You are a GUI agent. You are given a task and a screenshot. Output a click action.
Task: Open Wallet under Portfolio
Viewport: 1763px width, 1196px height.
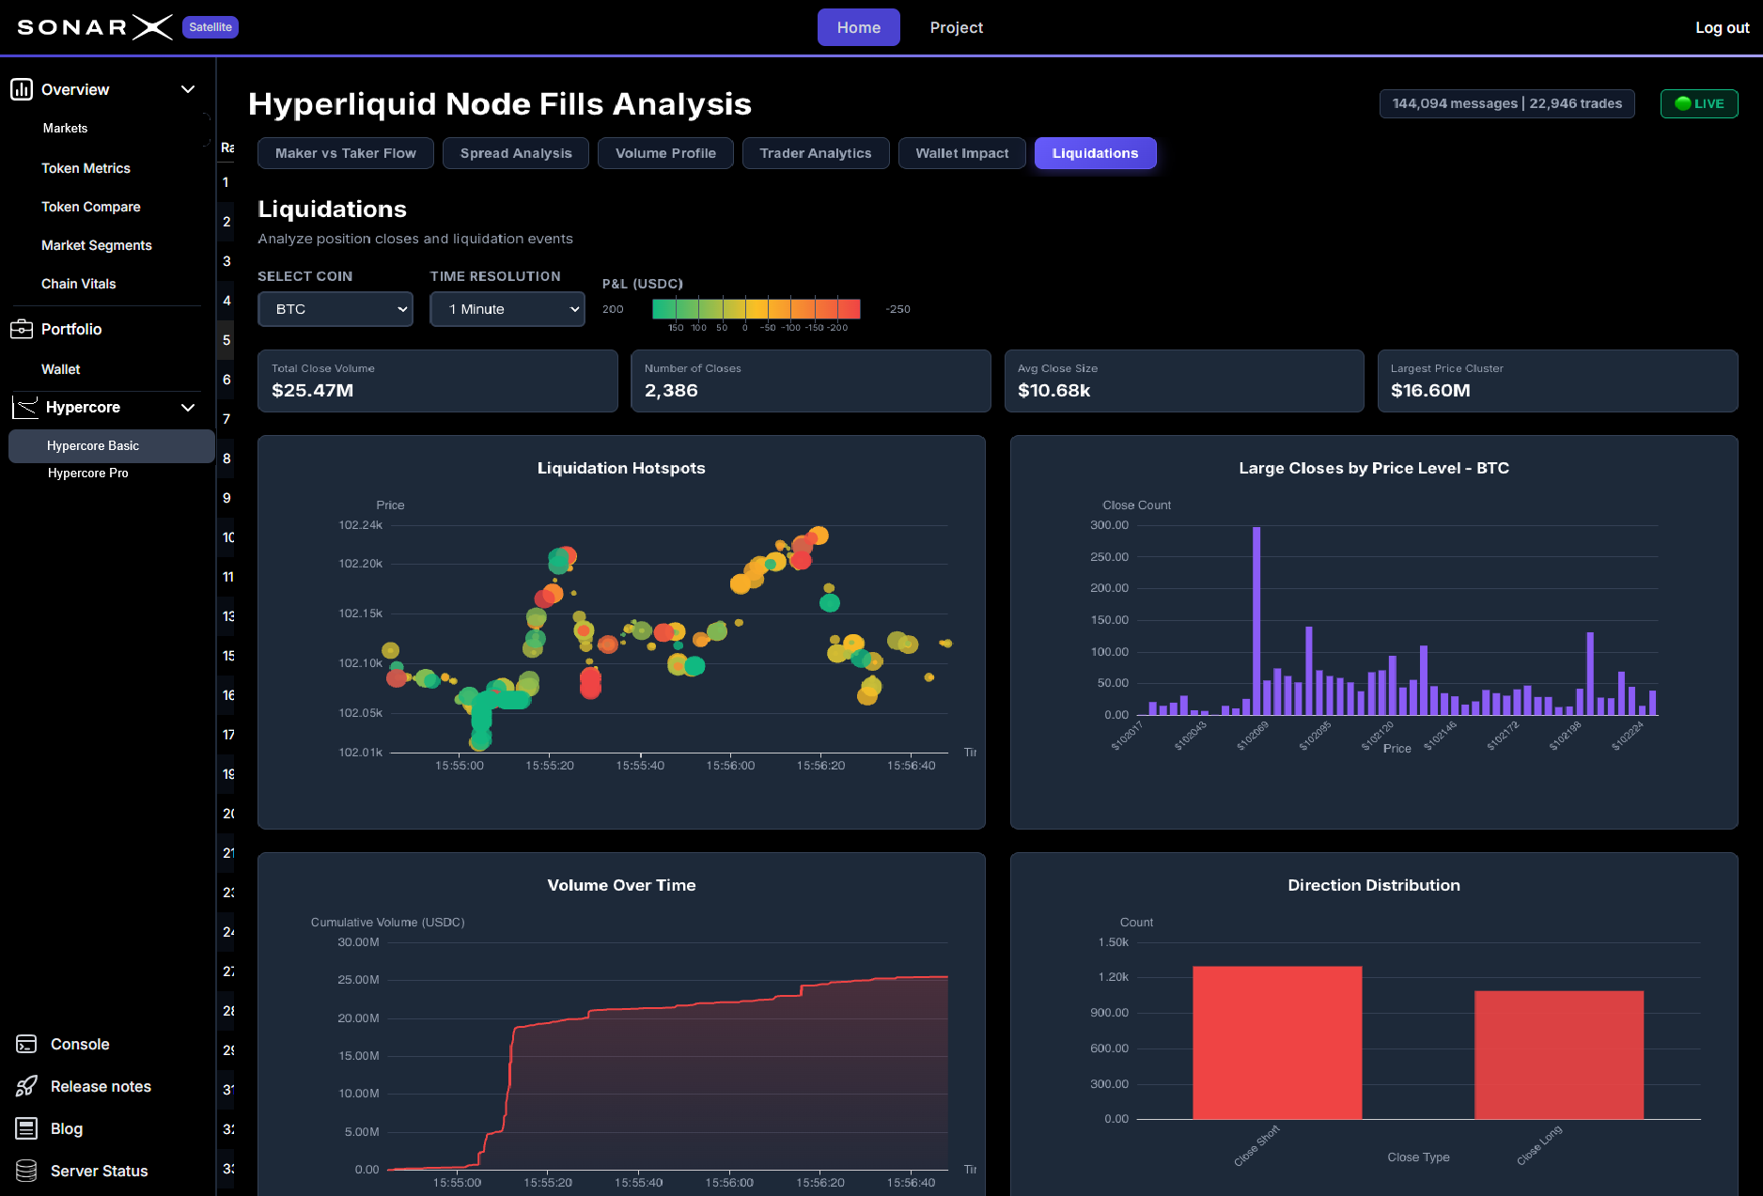(x=61, y=369)
